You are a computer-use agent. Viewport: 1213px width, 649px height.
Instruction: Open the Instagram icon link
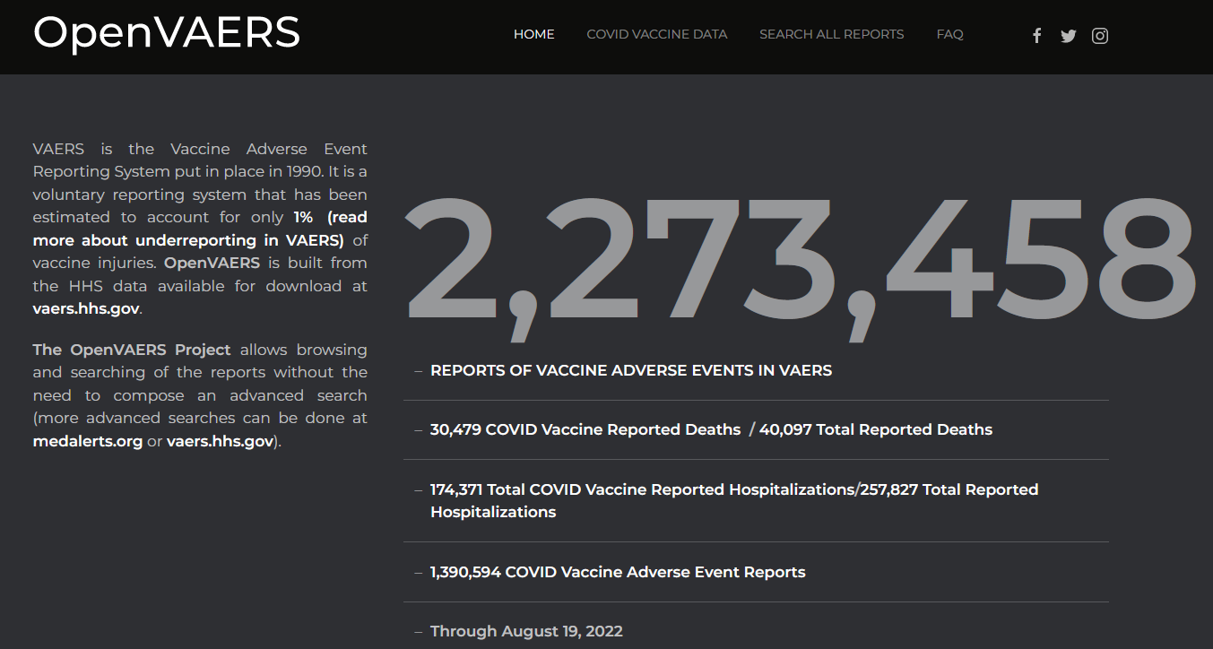point(1100,36)
